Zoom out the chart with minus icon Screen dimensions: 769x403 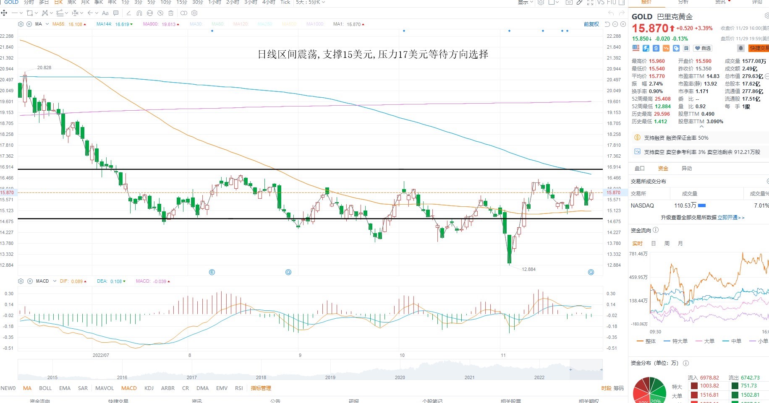point(615,24)
